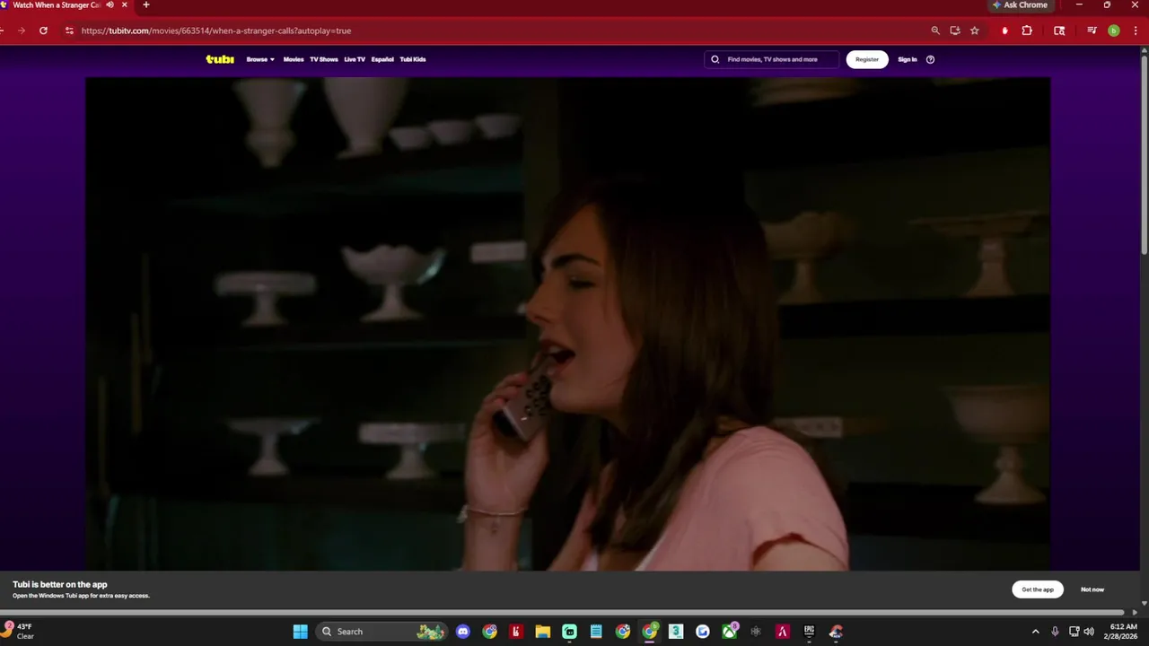
Task: Dismiss banner with Not now
Action: pyautogui.click(x=1092, y=589)
